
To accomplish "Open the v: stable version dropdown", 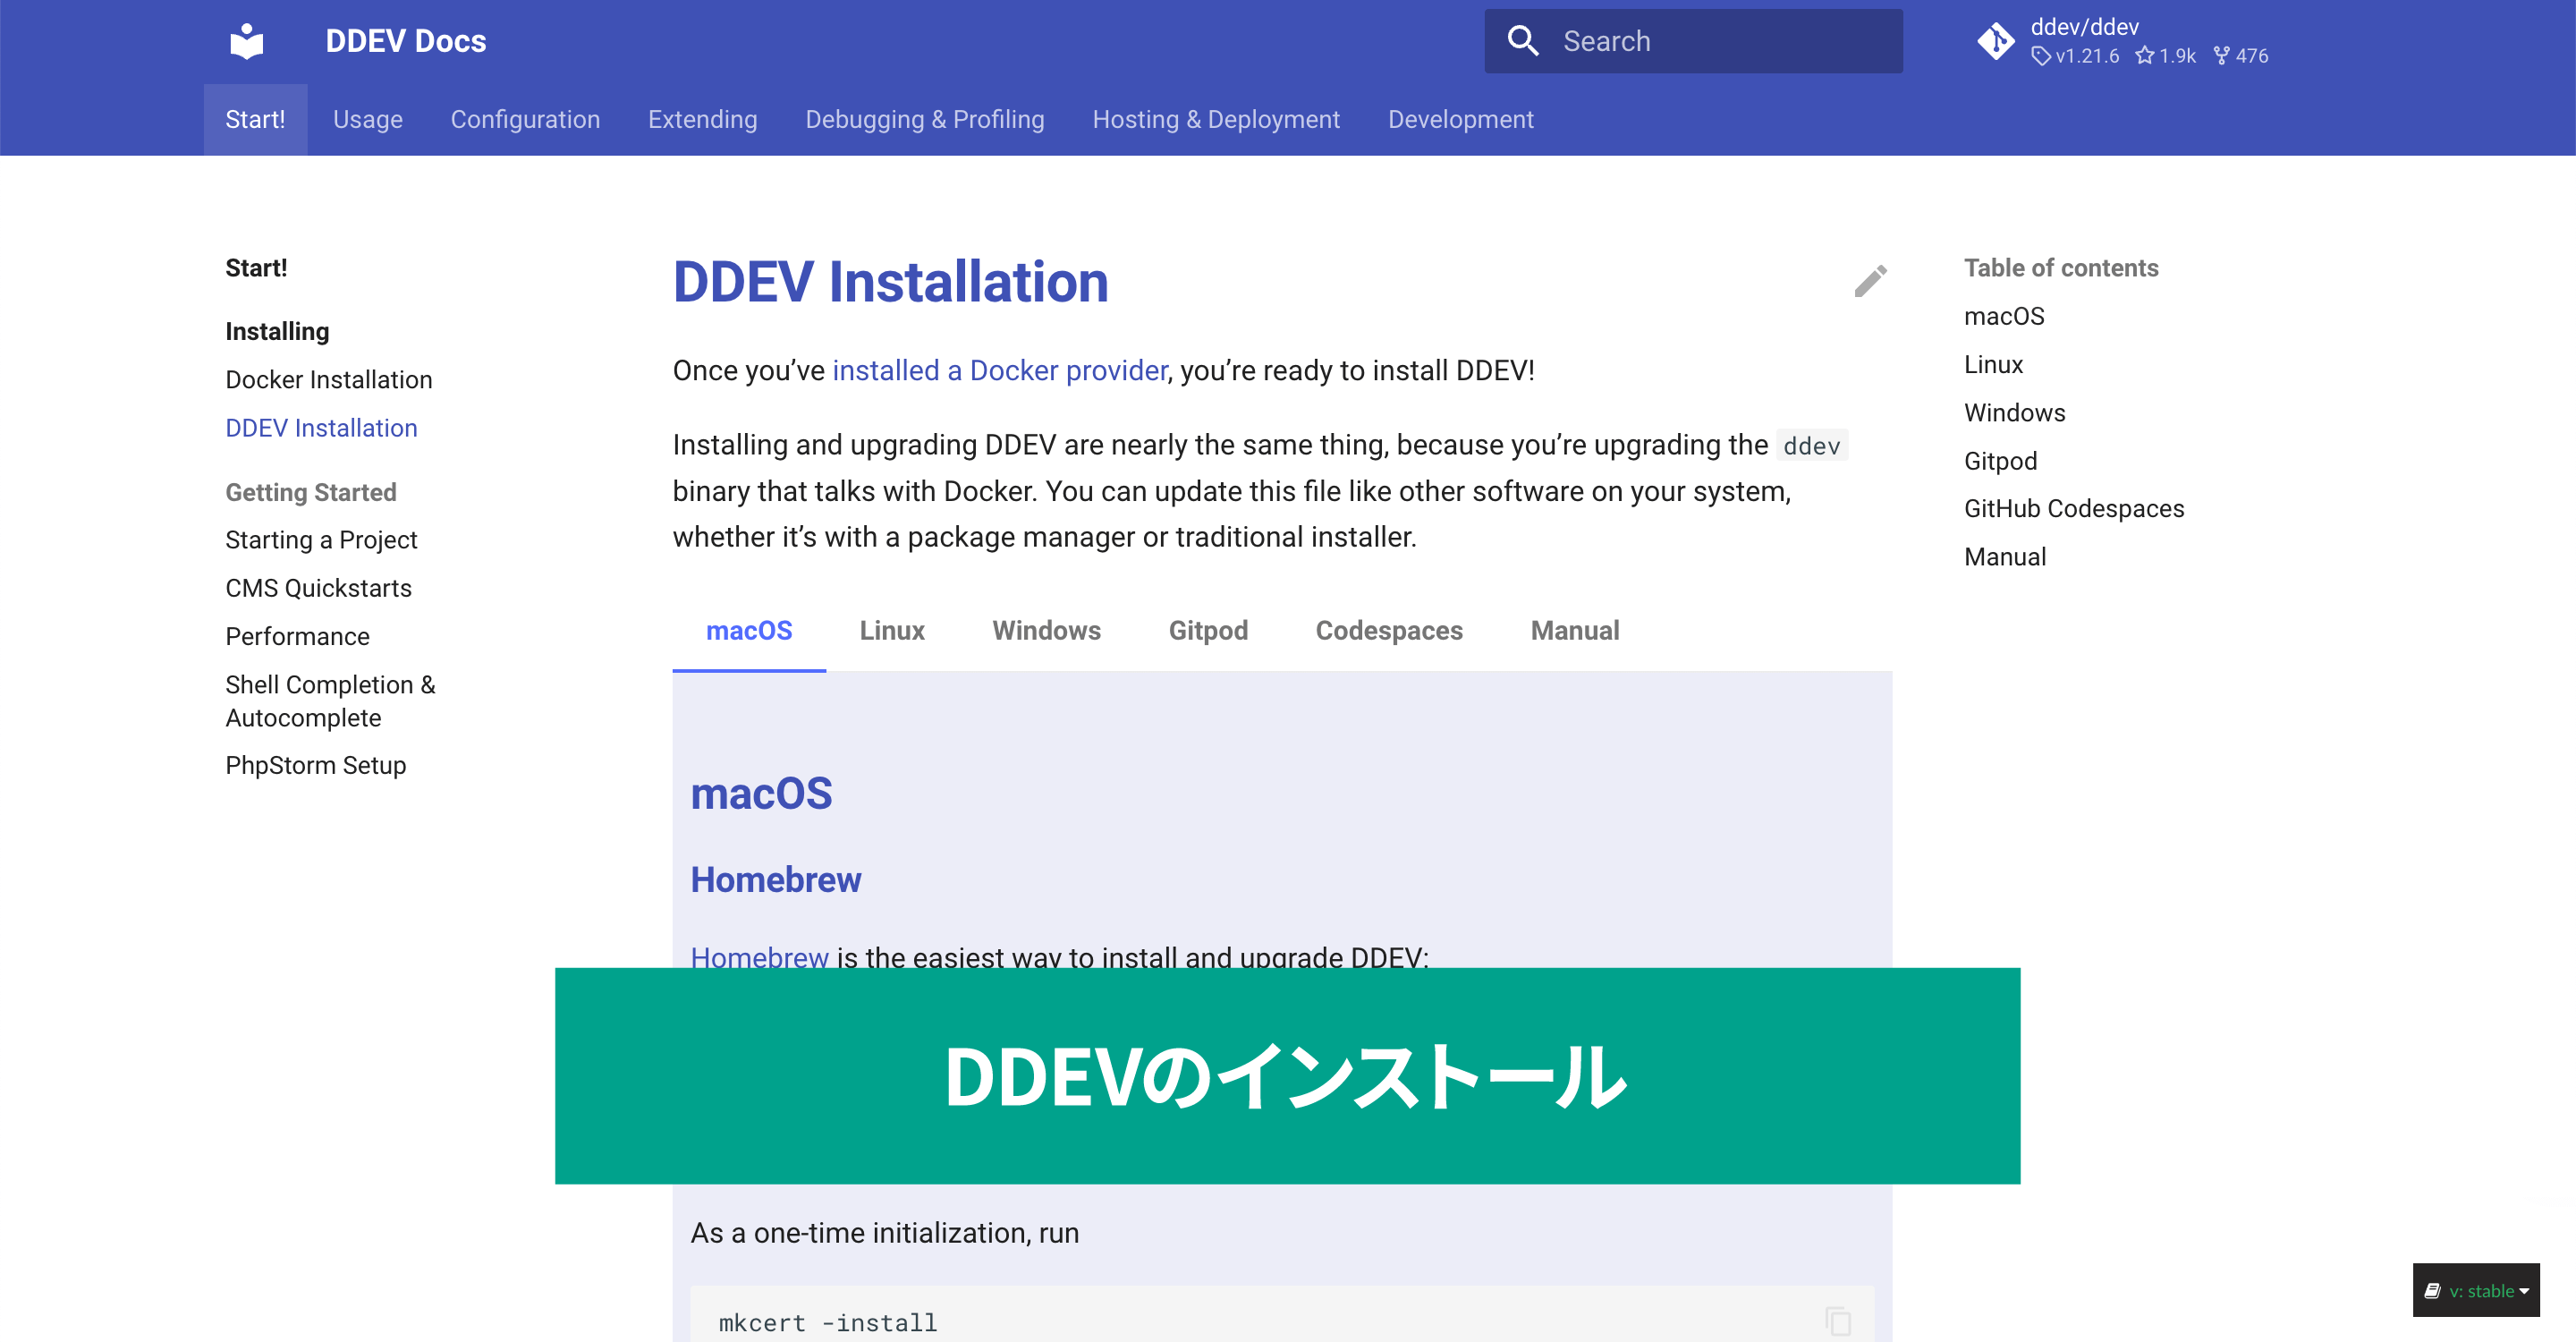I will (2476, 1290).
